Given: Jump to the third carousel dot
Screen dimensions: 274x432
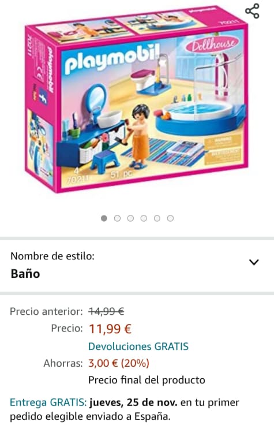Looking at the screenshot, I should click(x=130, y=218).
